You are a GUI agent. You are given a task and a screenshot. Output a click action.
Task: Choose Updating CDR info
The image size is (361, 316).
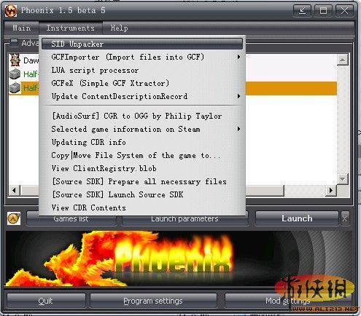coord(142,142)
